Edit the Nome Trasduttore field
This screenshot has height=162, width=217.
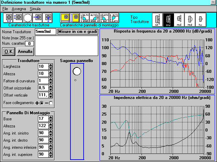[45, 32]
